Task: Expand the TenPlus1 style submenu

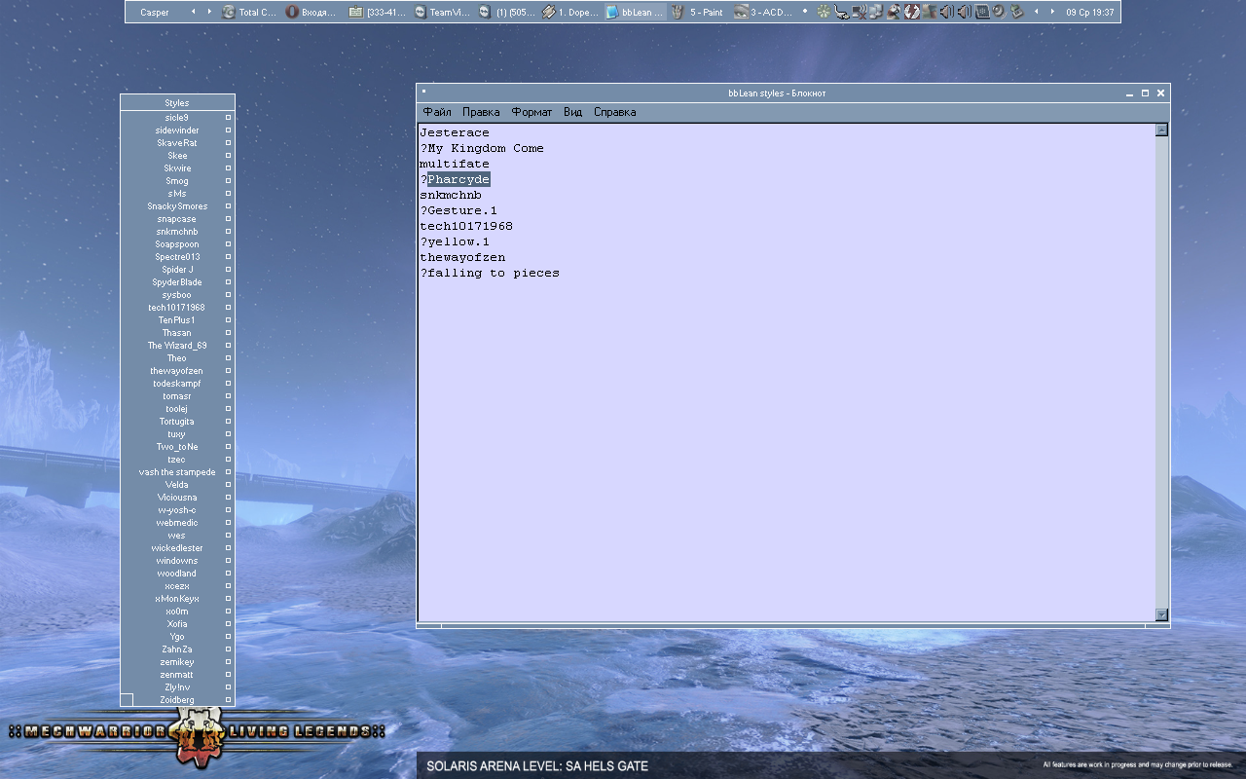Action: pyautogui.click(x=229, y=320)
